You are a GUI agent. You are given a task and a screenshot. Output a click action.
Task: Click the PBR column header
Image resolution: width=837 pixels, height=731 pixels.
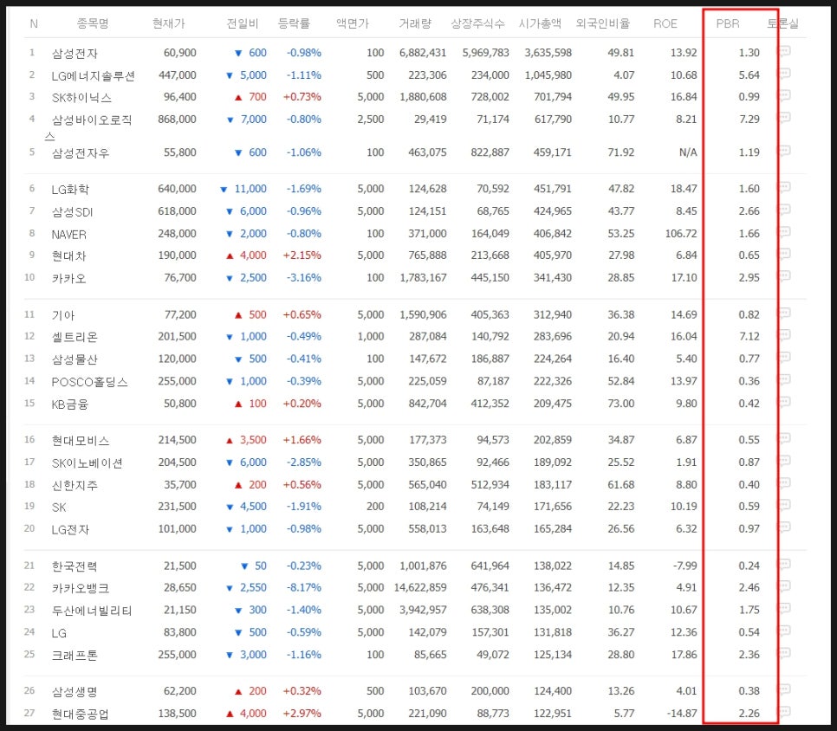pyautogui.click(x=728, y=23)
